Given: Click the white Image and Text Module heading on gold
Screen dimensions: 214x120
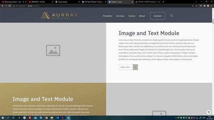Looking at the screenshot, I should point(43,99).
